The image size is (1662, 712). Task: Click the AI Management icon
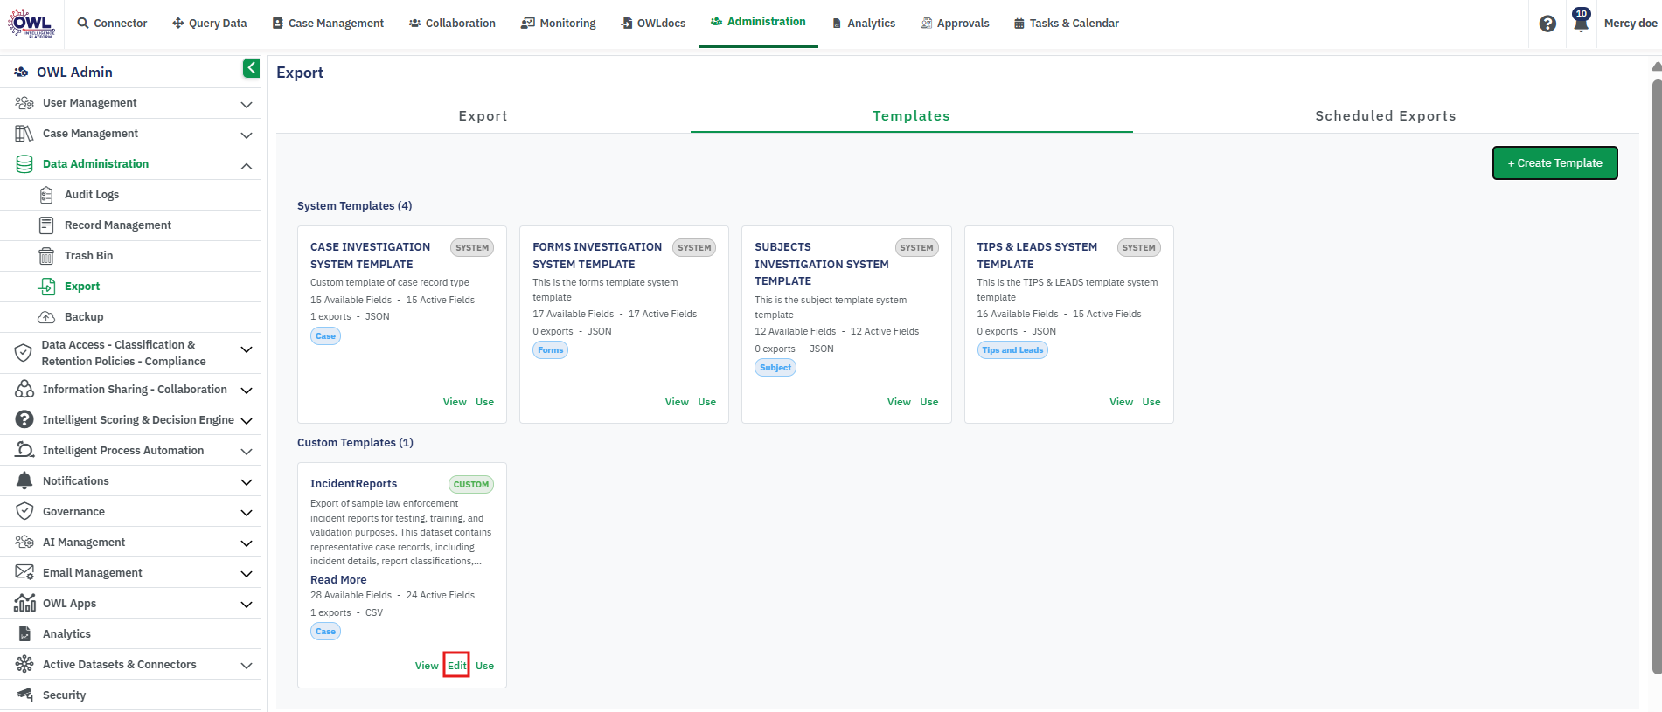(24, 543)
